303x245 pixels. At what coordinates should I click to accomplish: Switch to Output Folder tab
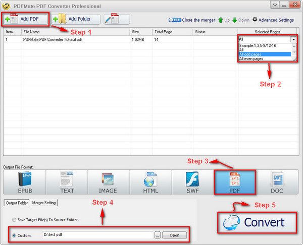(17, 203)
